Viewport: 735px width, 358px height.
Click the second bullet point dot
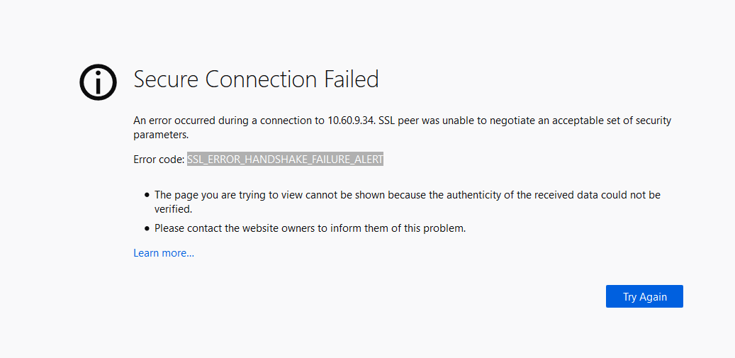[147, 229]
